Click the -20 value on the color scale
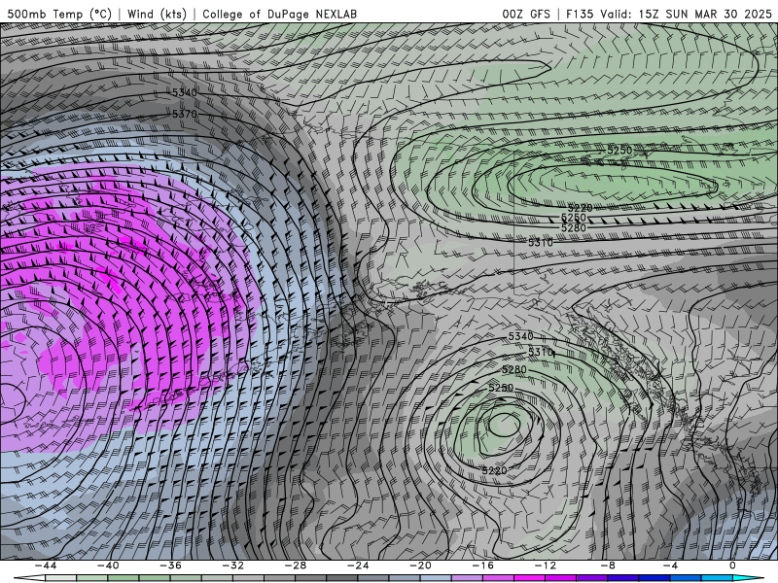Viewport: 778px width, 583px height. coord(421,566)
